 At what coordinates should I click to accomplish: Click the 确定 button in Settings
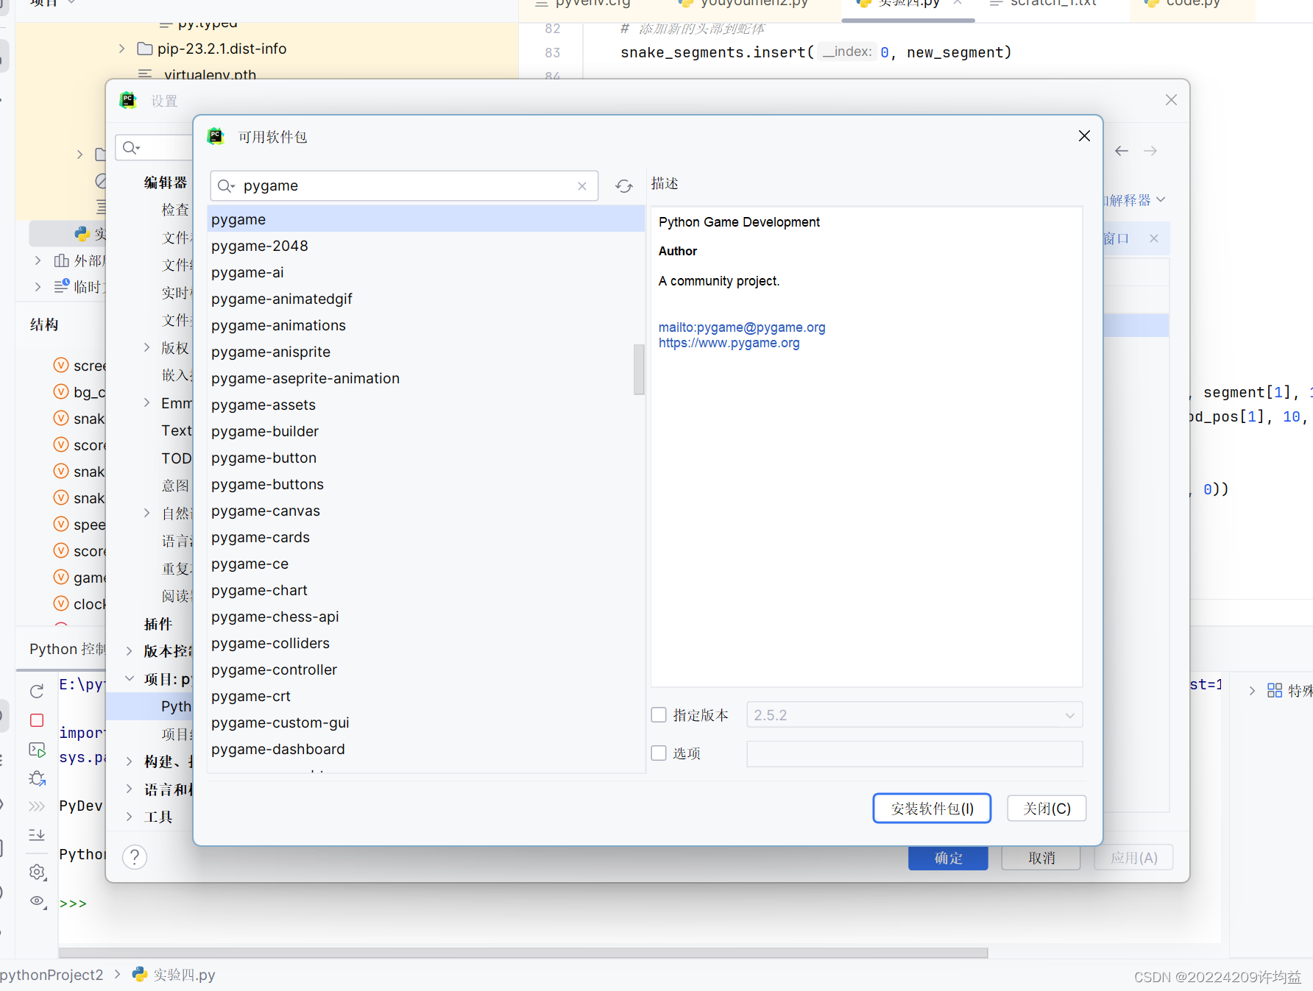(x=948, y=858)
